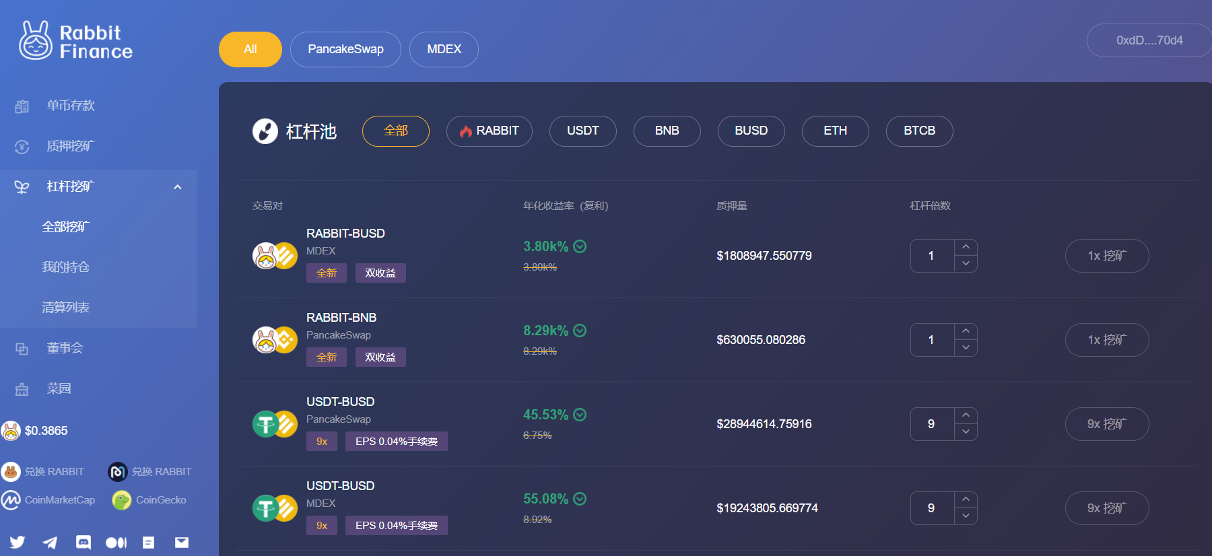Select the All exchange filter
The height and width of the screenshot is (556, 1212).
pyautogui.click(x=250, y=49)
